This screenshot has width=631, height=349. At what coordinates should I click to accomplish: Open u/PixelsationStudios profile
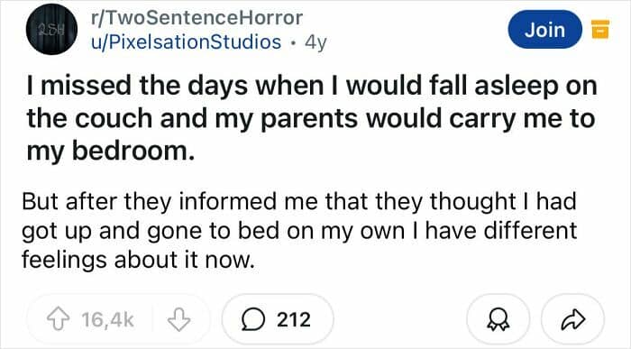point(186,41)
